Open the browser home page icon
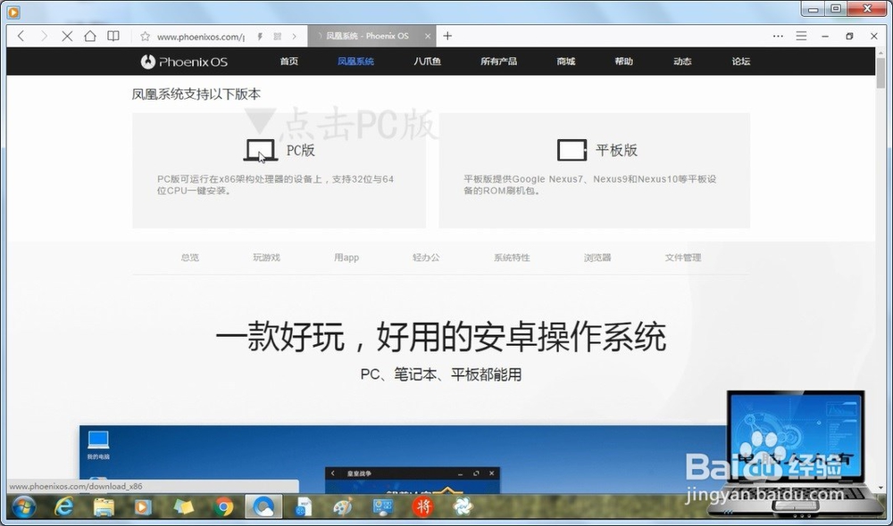893x526 pixels. click(x=90, y=36)
